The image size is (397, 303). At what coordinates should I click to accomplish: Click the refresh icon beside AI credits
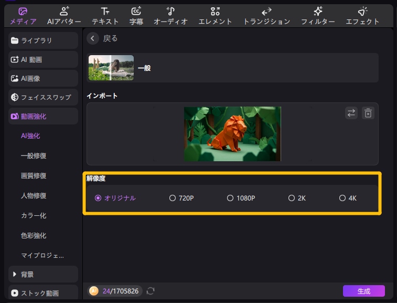[x=151, y=290]
